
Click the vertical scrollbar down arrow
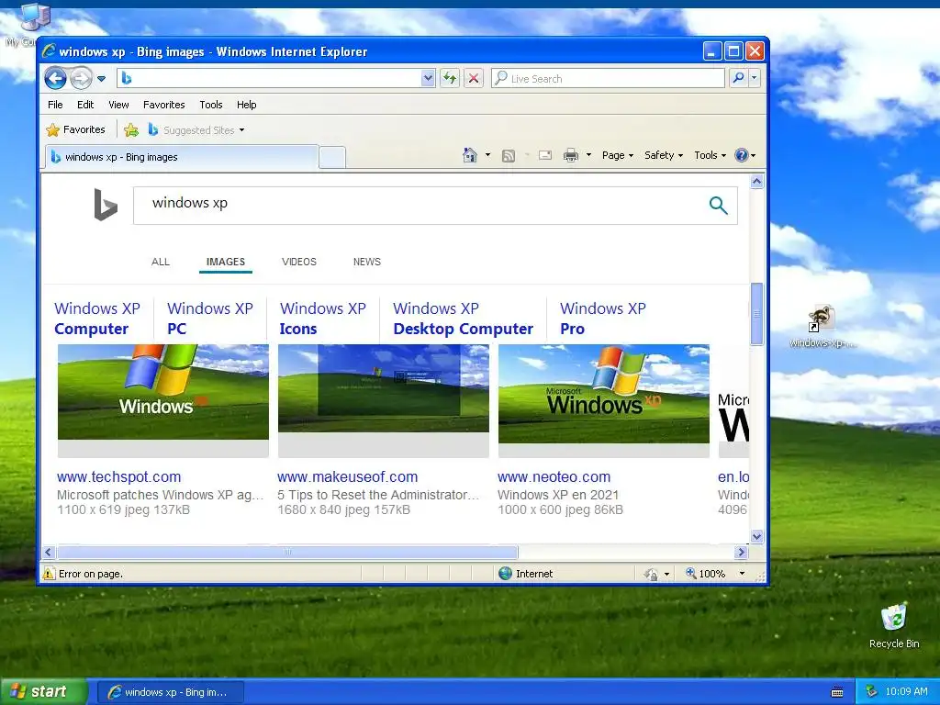[756, 536]
